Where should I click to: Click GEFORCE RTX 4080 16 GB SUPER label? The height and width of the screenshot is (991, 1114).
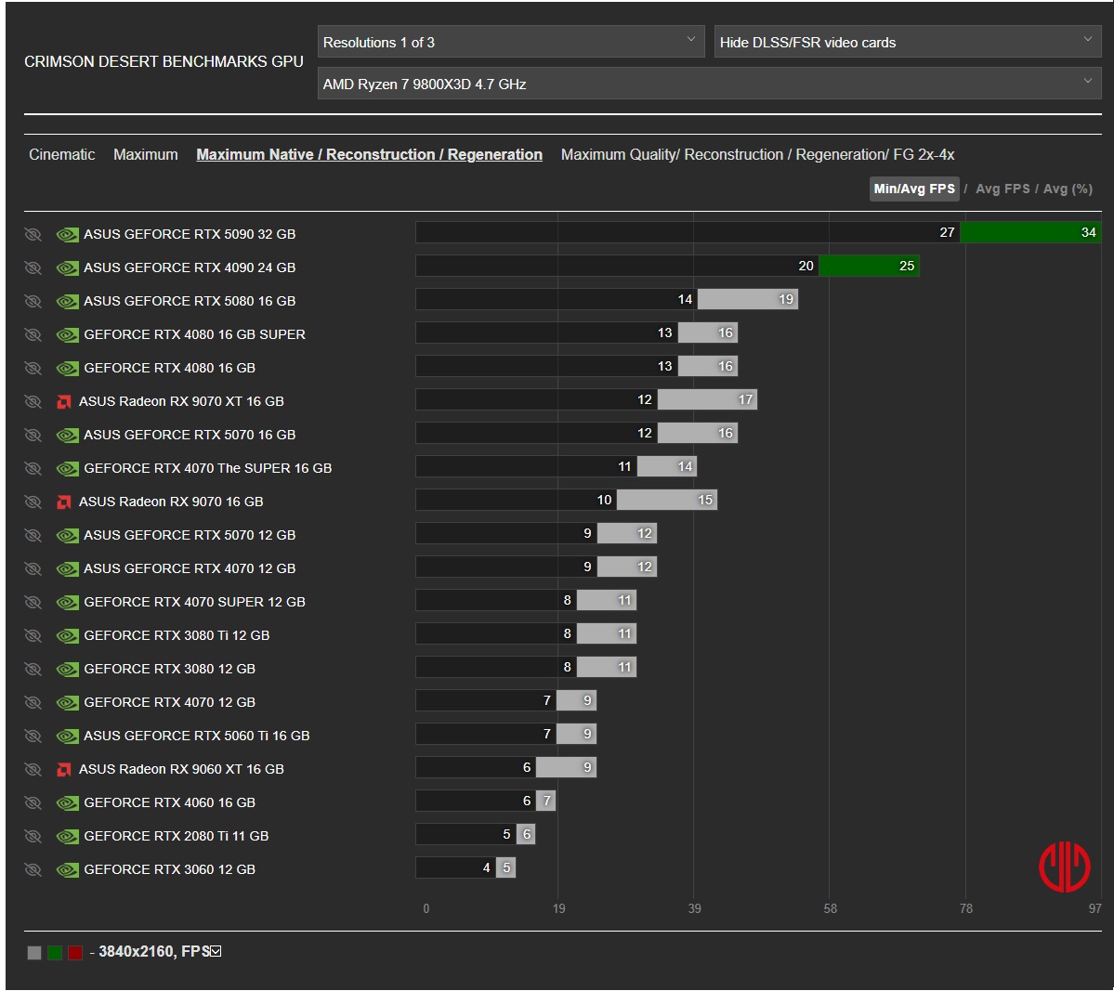coord(195,334)
